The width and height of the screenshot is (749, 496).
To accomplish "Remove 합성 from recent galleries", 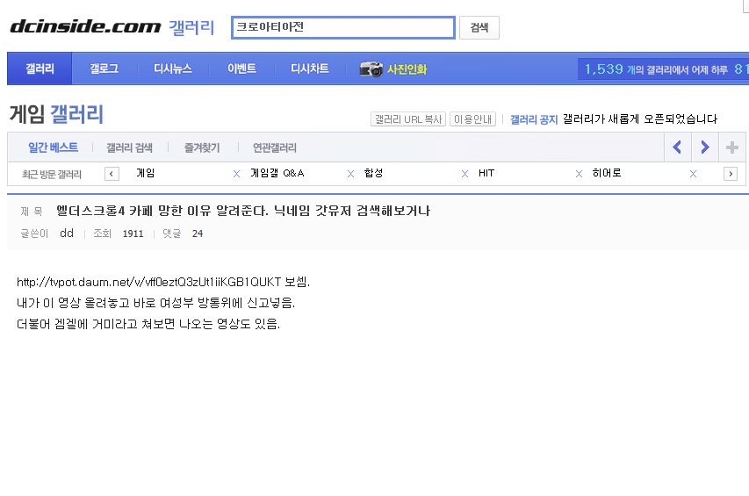I will coord(465,174).
